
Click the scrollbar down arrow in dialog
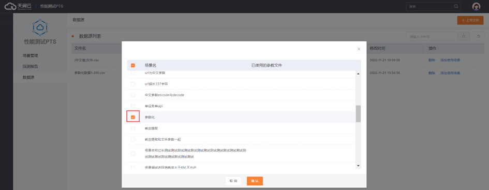pyautogui.click(x=358, y=166)
